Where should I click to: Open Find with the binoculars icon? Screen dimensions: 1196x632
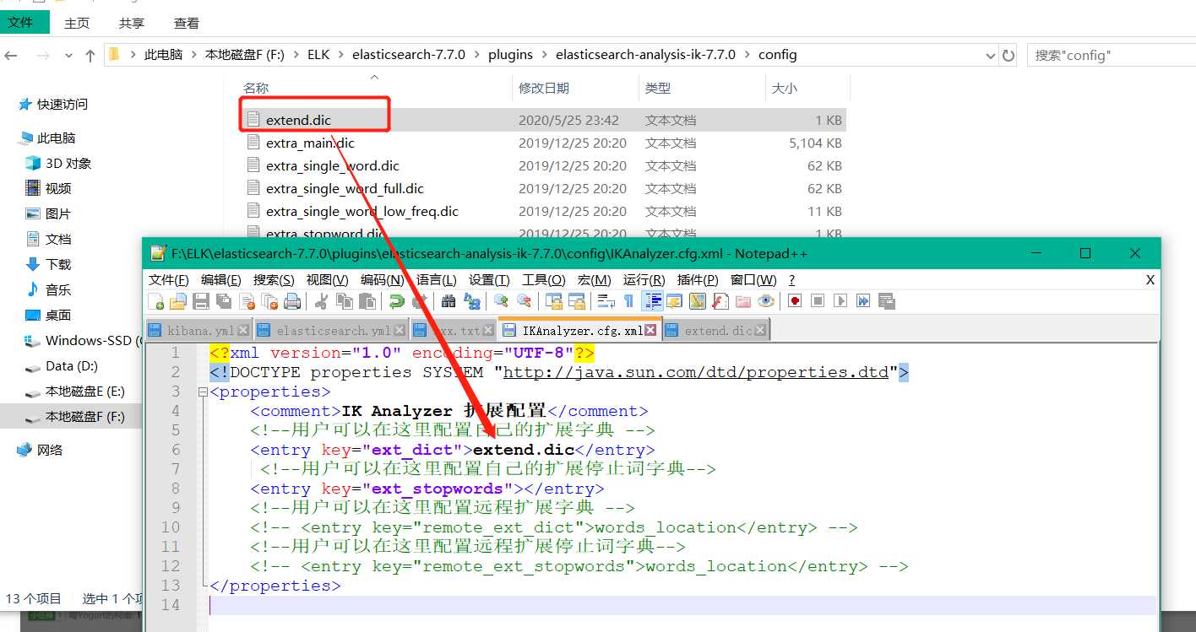coord(448,301)
